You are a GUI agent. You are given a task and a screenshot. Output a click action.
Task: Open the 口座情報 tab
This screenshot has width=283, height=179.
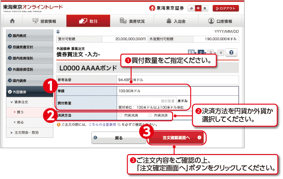220,21
